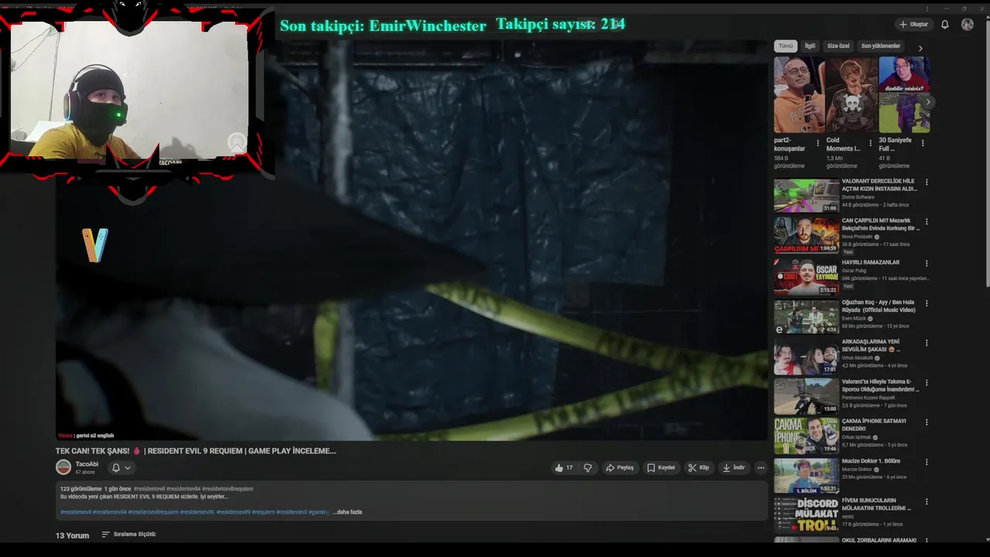Open the TacoAbi channel name link
990x557 pixels.
[x=87, y=464]
